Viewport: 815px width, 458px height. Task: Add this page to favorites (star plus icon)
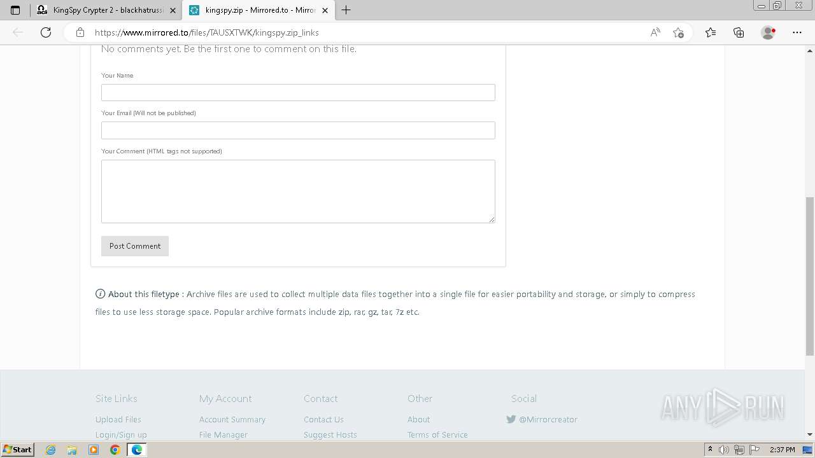tap(678, 32)
